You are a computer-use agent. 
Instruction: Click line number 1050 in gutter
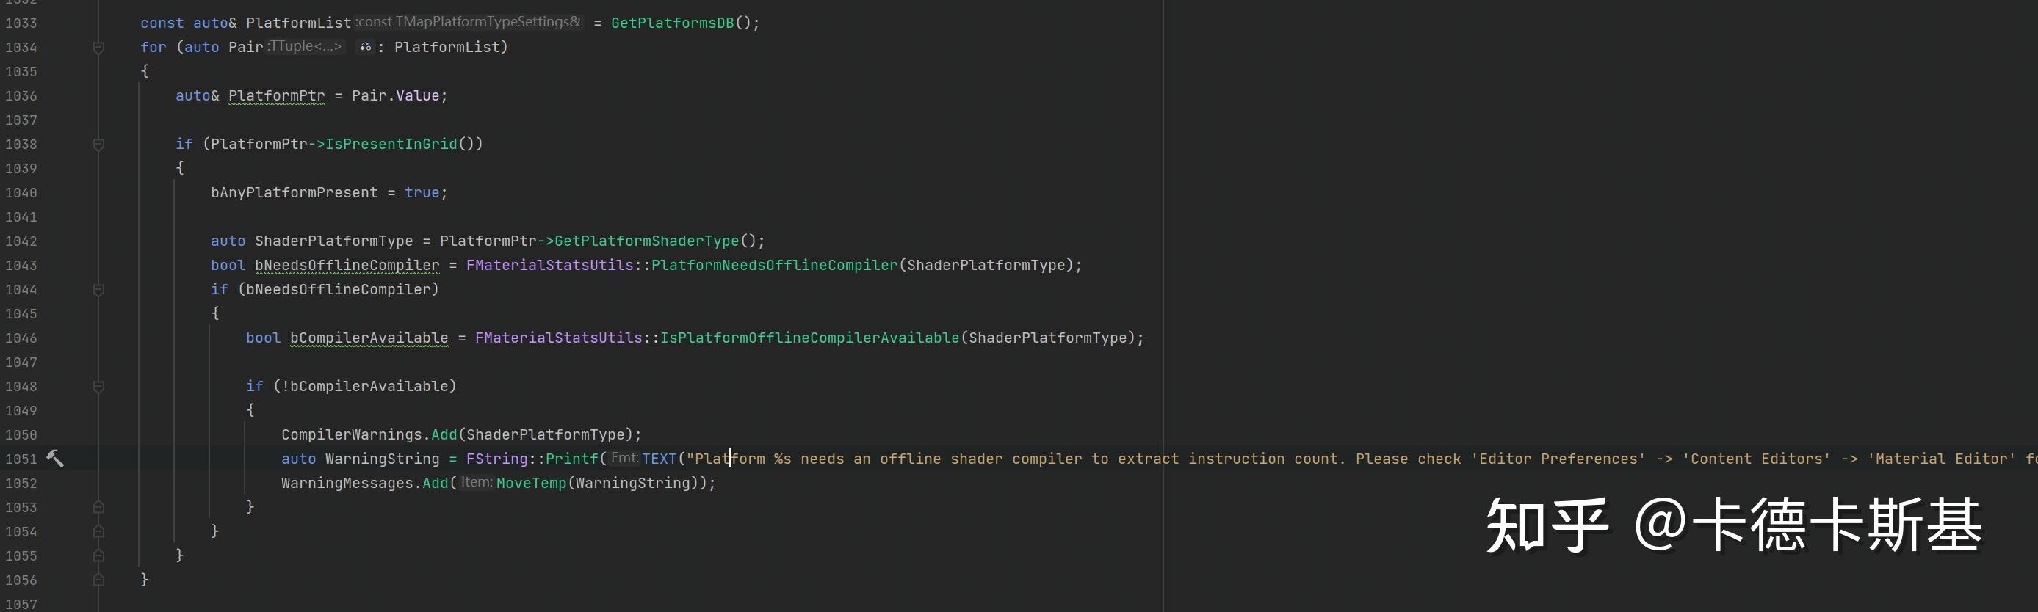click(x=21, y=435)
